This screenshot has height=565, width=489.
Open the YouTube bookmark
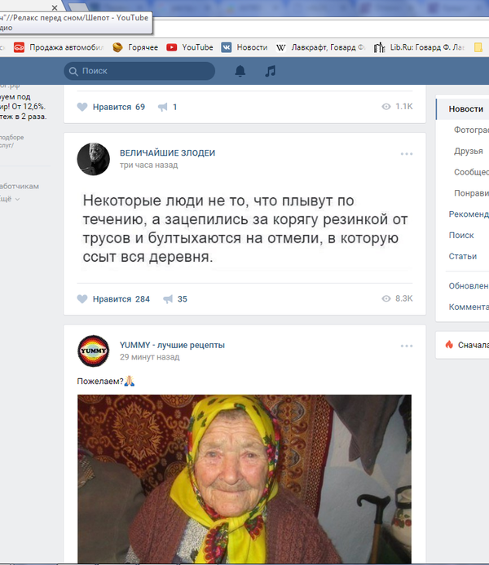pyautogui.click(x=190, y=47)
